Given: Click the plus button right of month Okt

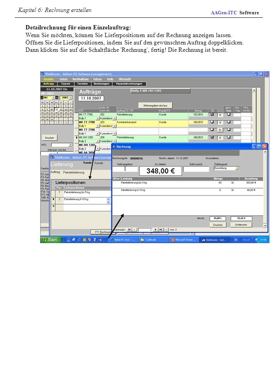Looking at the screenshot, I should point(57,97).
